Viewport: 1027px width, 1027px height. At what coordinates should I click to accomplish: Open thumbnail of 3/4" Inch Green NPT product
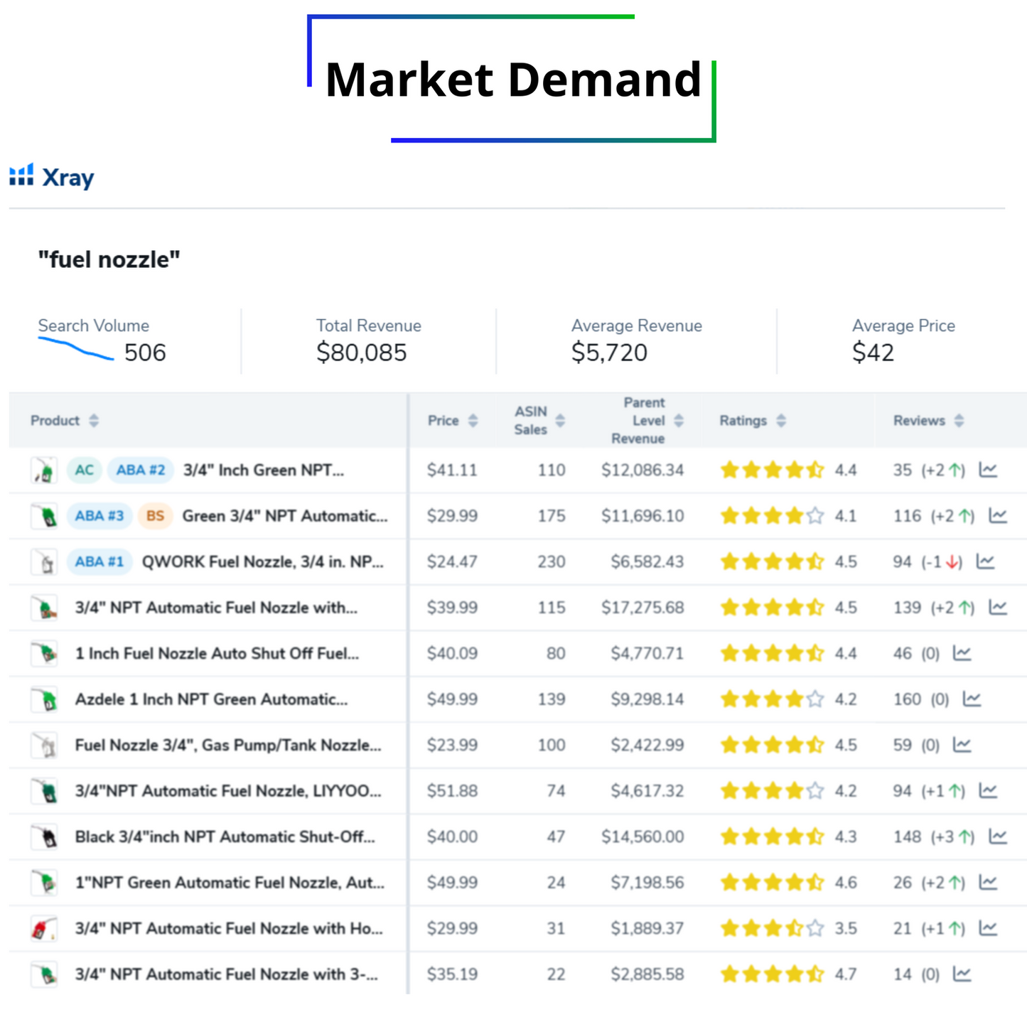[44, 471]
